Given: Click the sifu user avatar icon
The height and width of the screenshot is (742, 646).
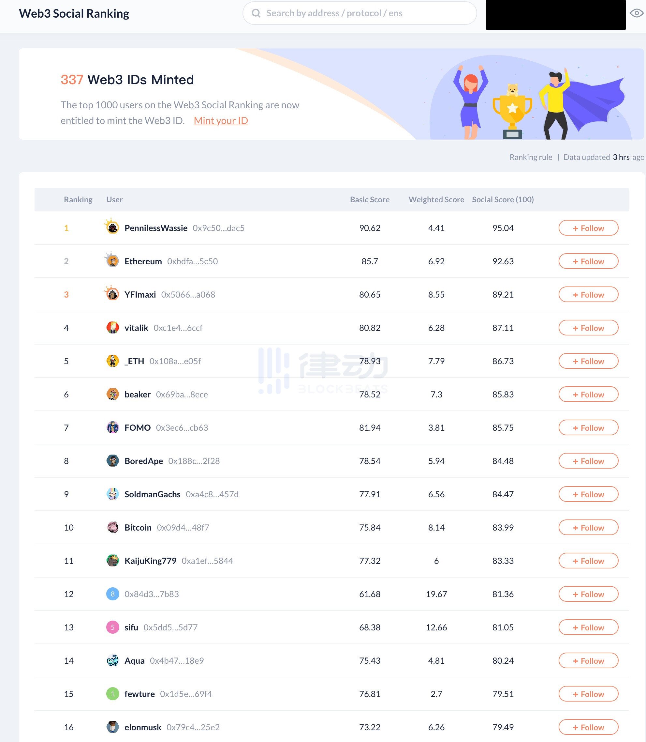Looking at the screenshot, I should point(113,627).
